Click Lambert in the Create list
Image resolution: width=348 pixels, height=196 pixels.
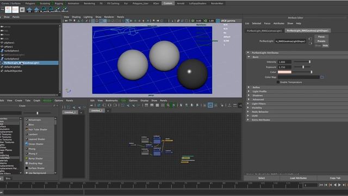[33, 134]
